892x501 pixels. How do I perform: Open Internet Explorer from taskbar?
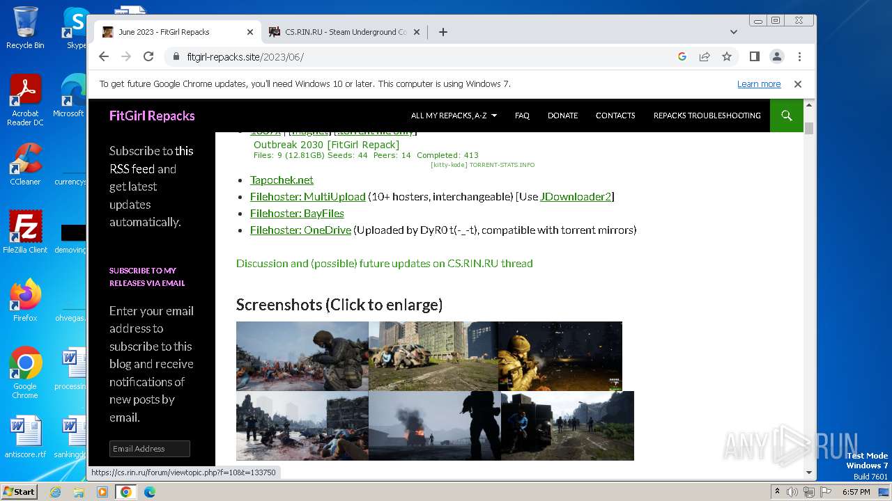[55, 492]
